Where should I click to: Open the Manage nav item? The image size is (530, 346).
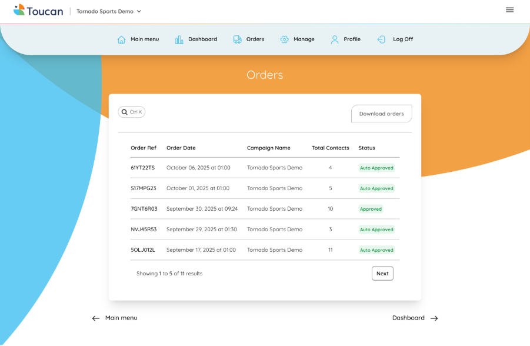(x=304, y=39)
